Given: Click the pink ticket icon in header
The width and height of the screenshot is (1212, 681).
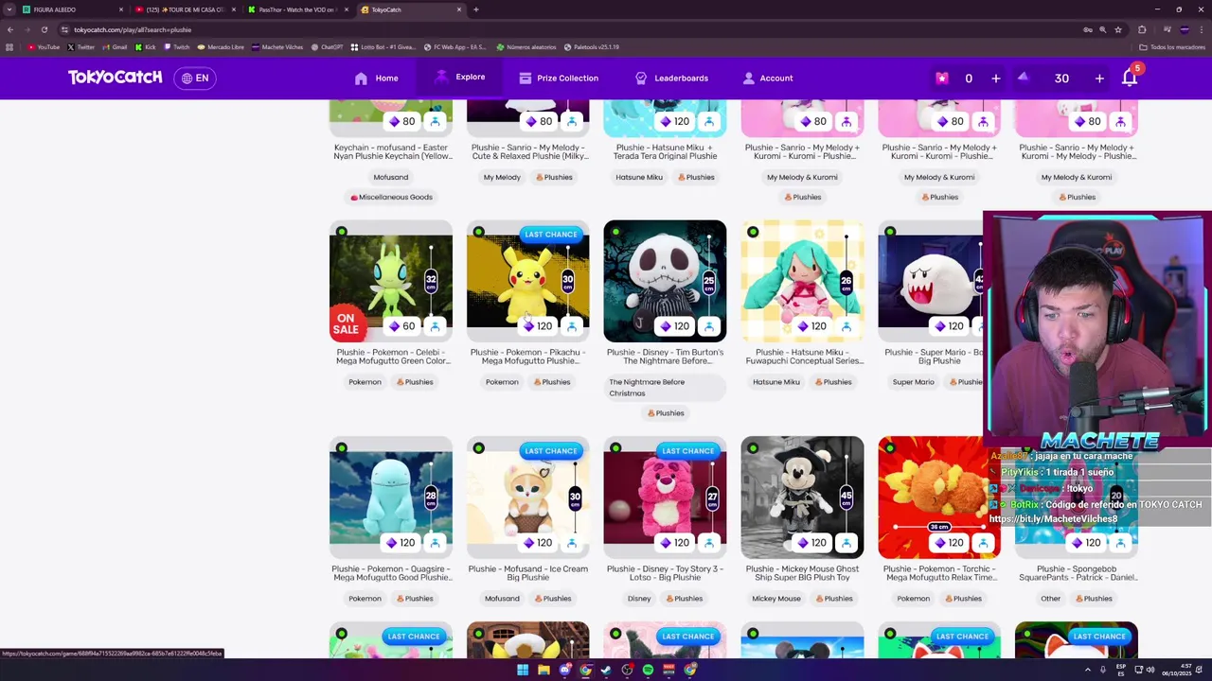Looking at the screenshot, I should click(941, 79).
